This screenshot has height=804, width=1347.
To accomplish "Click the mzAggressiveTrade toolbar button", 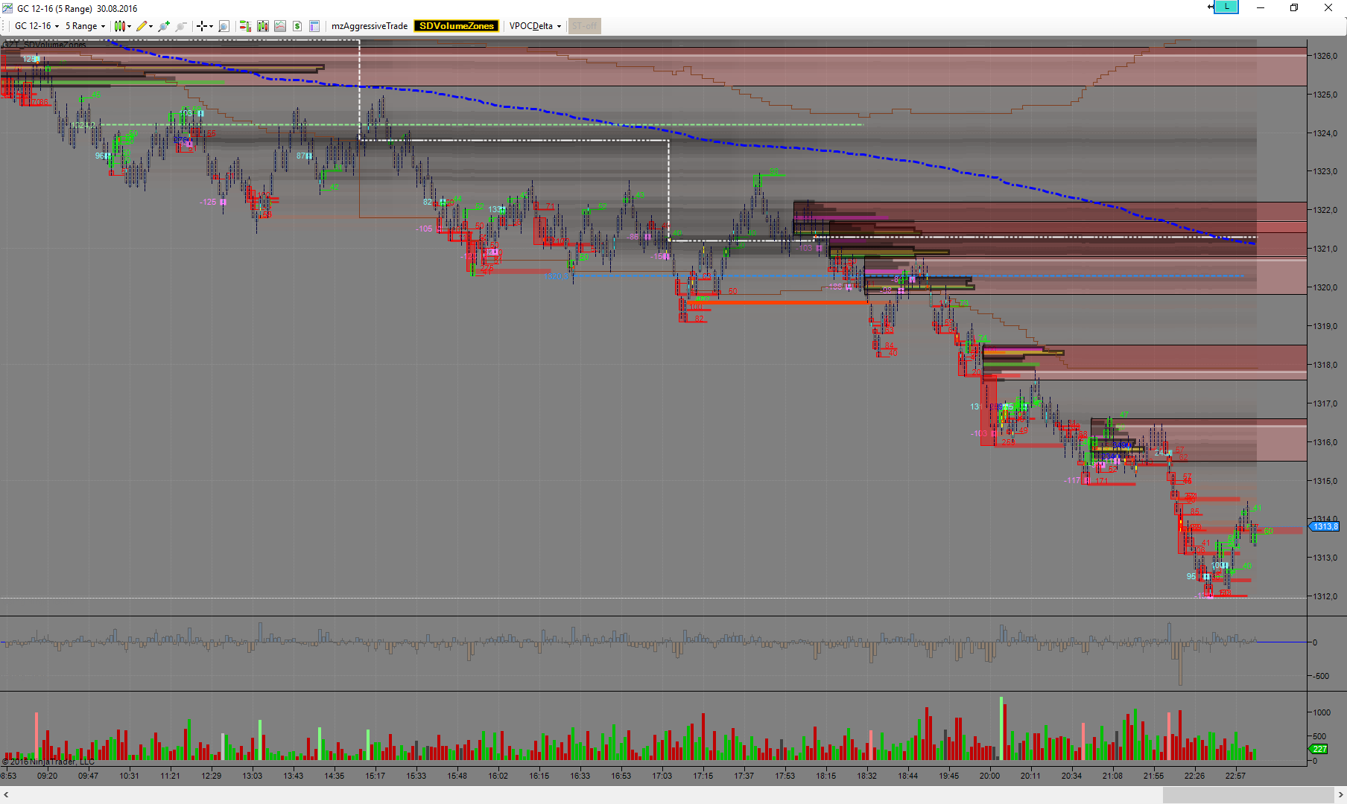I will coord(370,26).
